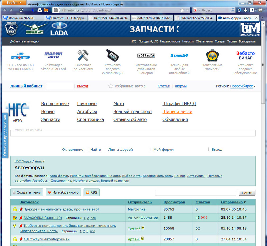Open the RSS feed button

[x=91, y=192]
